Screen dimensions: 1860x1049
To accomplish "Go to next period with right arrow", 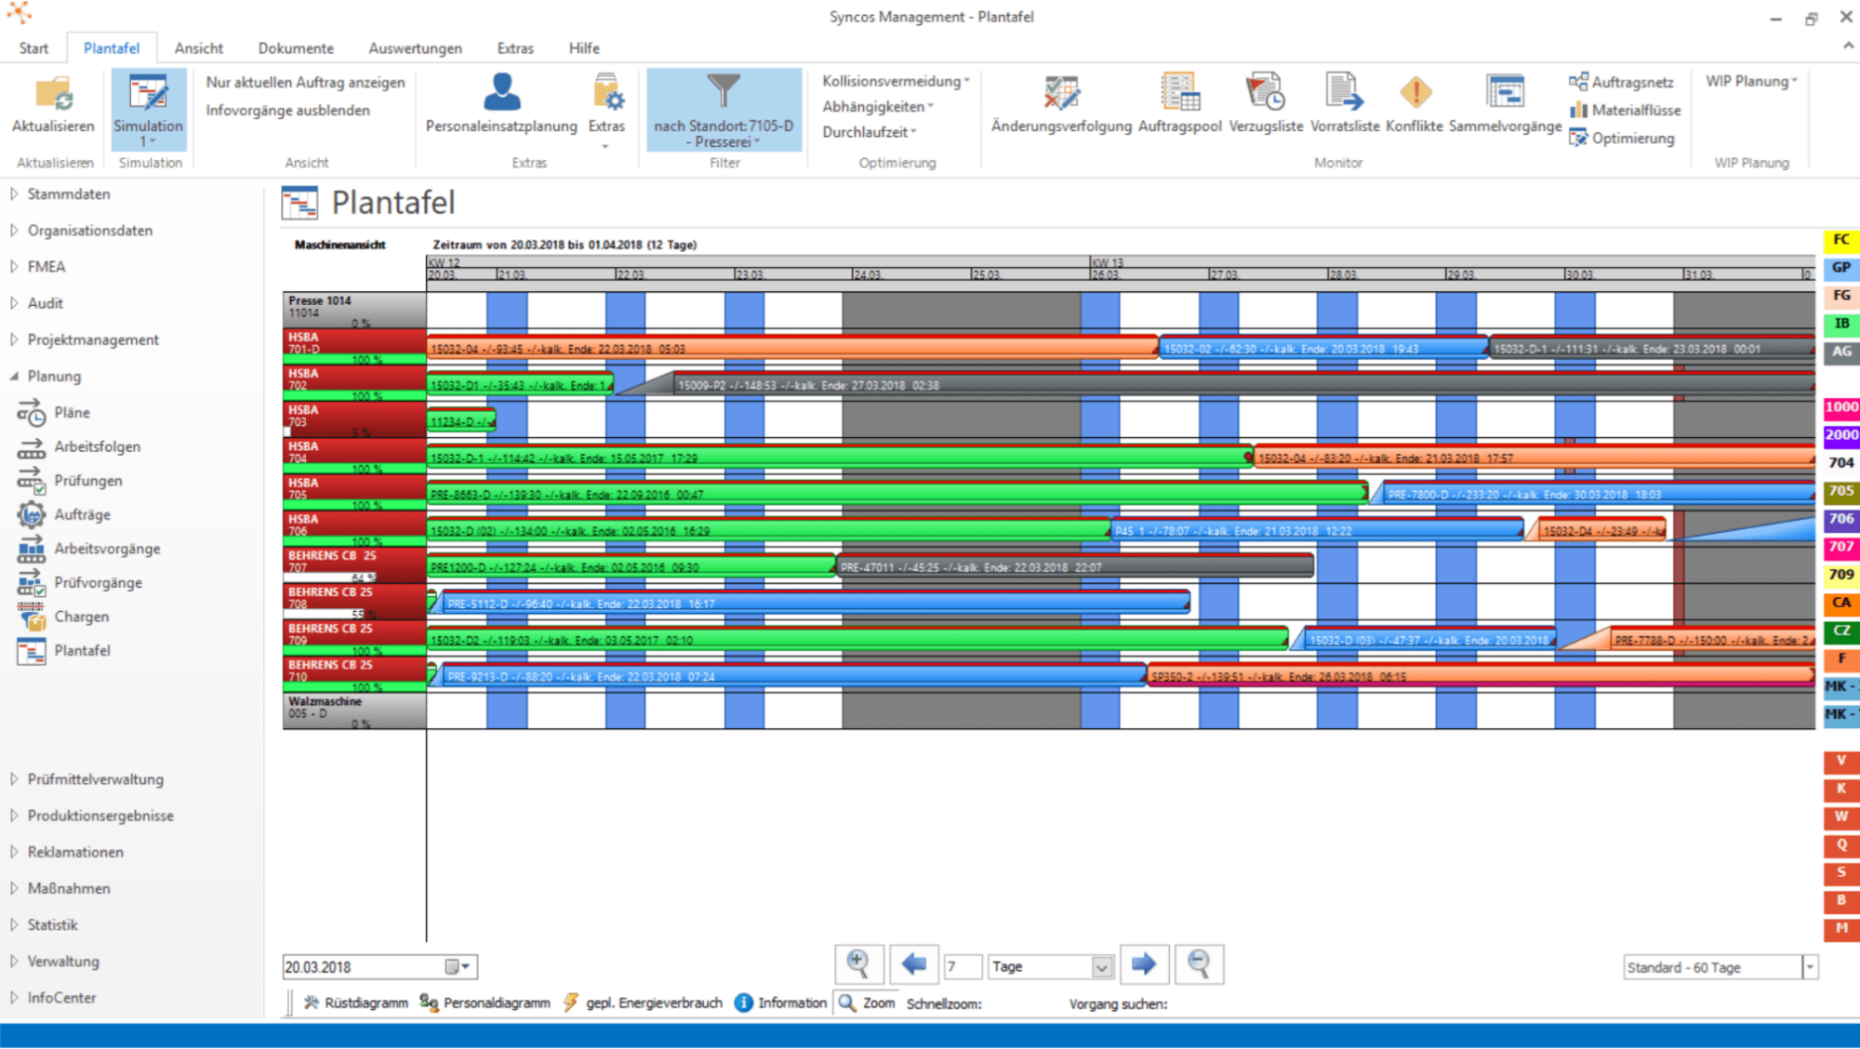I will coord(1144,964).
